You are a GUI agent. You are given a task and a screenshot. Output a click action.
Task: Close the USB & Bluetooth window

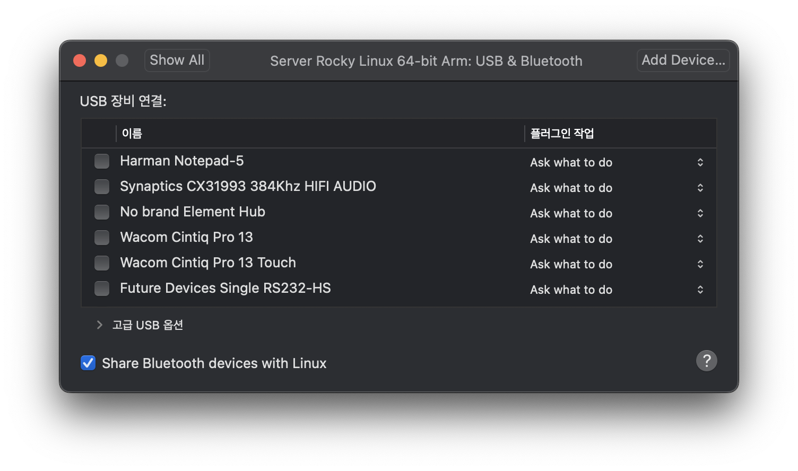pos(80,60)
